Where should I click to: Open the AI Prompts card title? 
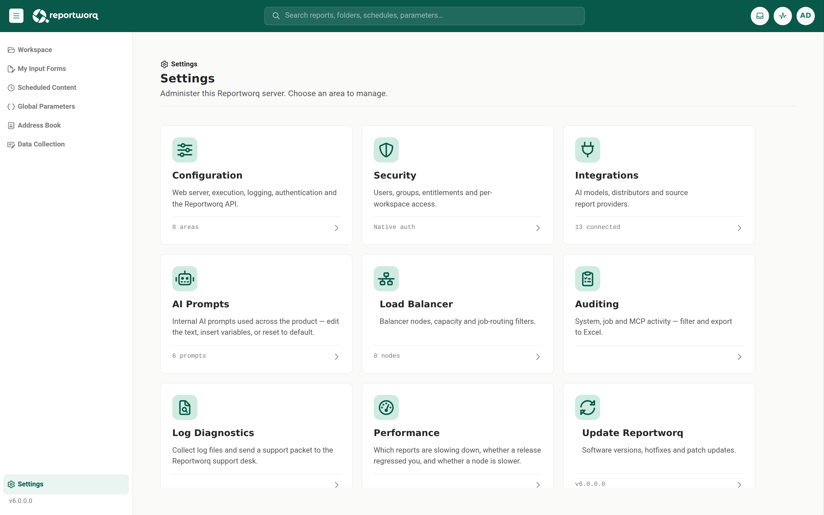[201, 304]
